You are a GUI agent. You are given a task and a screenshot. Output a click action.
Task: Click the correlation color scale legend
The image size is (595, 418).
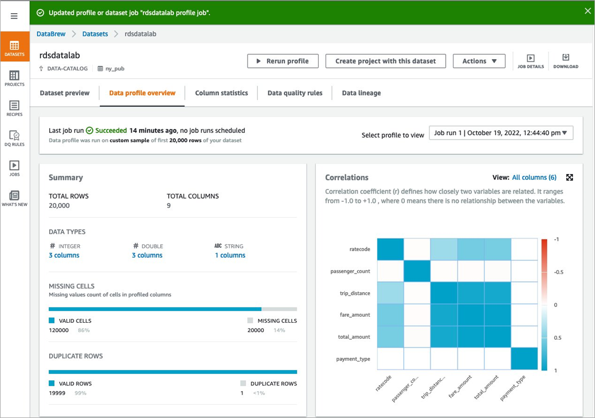[x=544, y=305]
